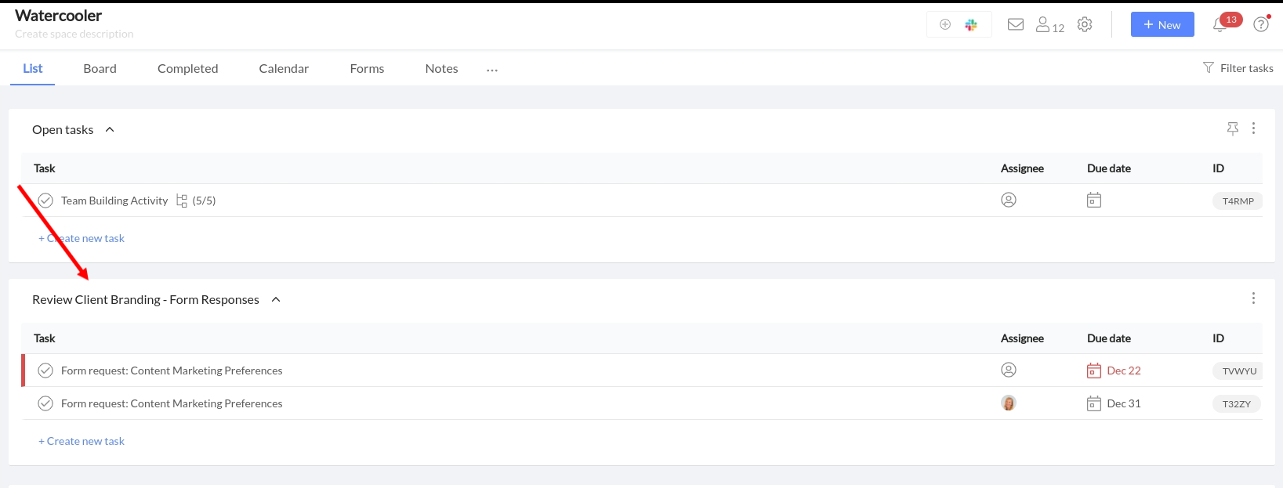Create new task under Open tasks
Image resolution: width=1283 pixels, height=488 pixels.
82,238
